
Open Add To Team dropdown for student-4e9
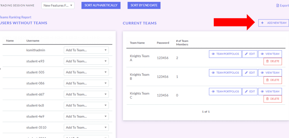coord(86,117)
